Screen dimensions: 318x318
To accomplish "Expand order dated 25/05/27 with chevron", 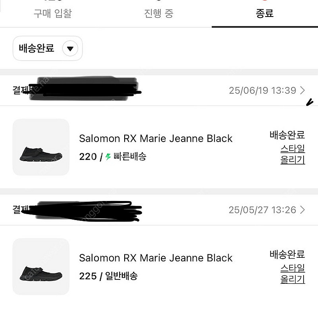I will pos(302,210).
